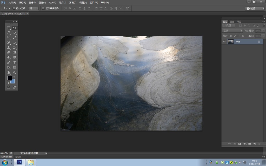The height and width of the screenshot is (166, 266).
Task: Open the 正常 blend mode dropdown
Action: [x=232, y=31]
